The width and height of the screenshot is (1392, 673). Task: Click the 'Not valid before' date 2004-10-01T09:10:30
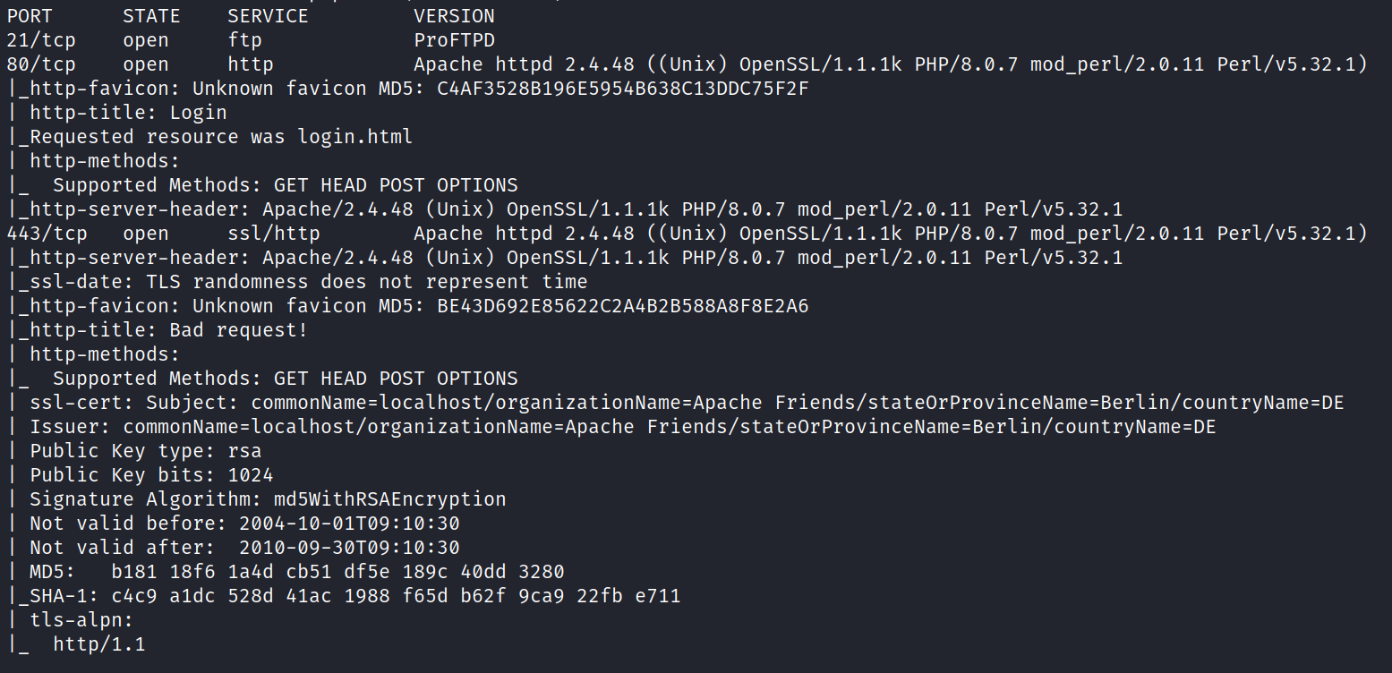pos(349,524)
